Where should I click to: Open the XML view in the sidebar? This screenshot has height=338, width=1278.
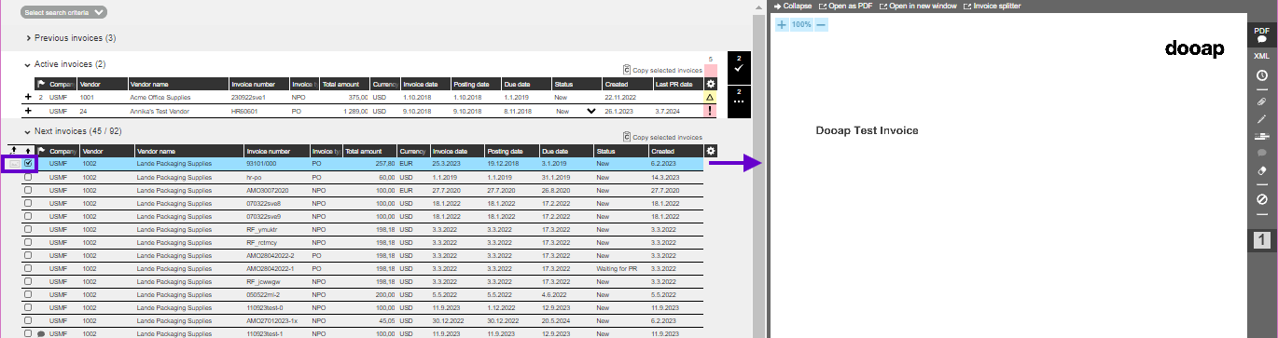(x=1261, y=56)
